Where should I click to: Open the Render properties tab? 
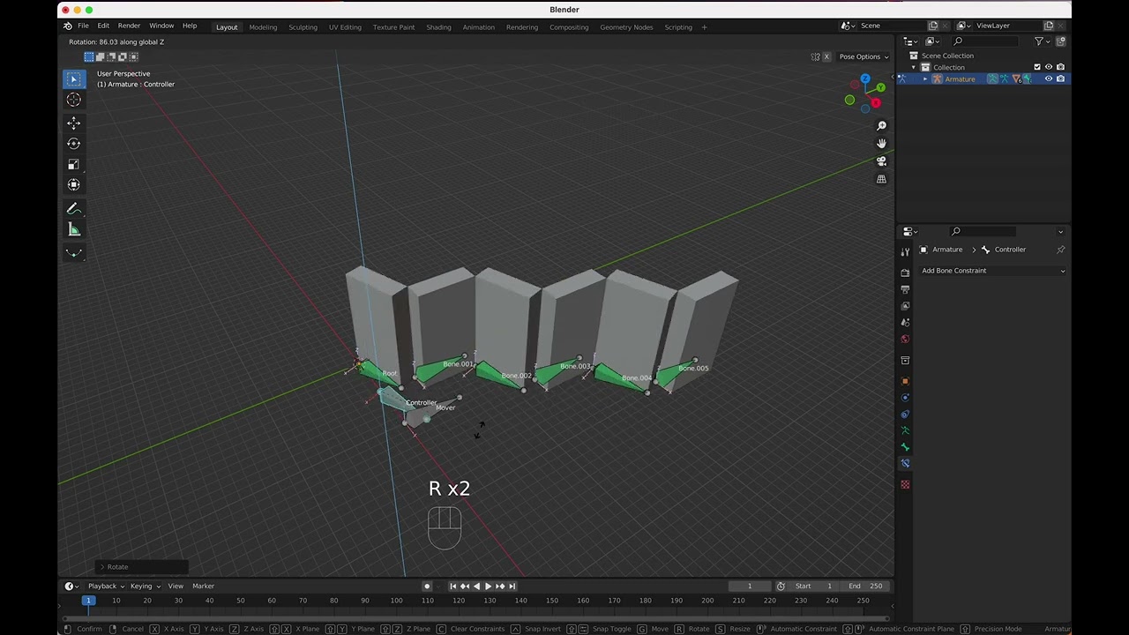coord(905,273)
